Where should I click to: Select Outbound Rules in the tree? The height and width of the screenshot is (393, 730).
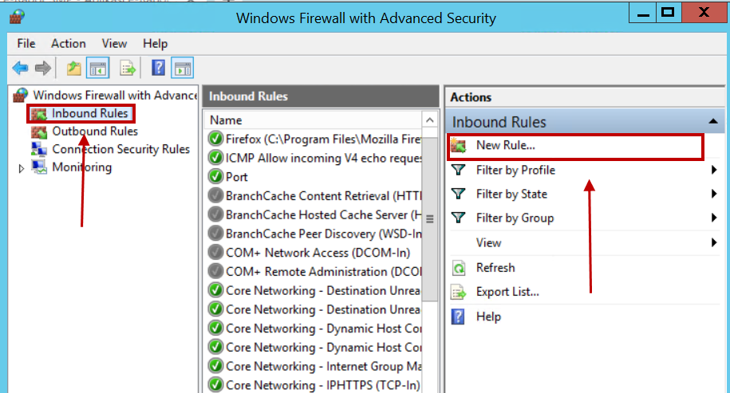pos(94,132)
